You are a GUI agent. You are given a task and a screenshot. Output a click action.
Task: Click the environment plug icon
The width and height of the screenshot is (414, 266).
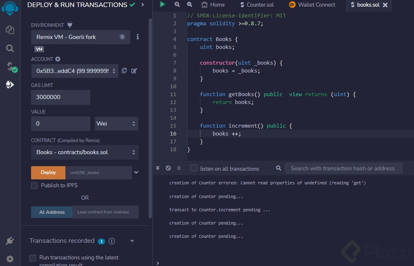point(70,25)
